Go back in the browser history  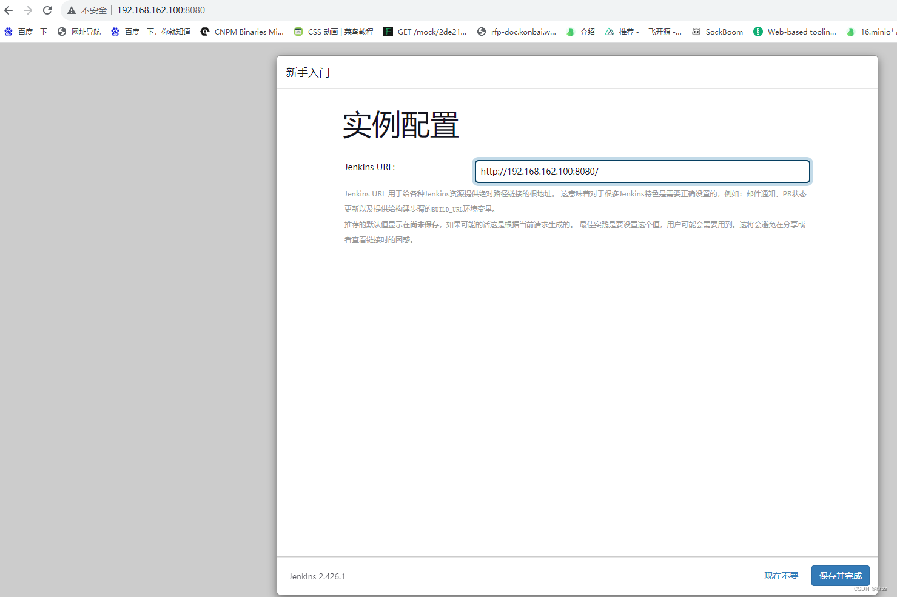8,10
